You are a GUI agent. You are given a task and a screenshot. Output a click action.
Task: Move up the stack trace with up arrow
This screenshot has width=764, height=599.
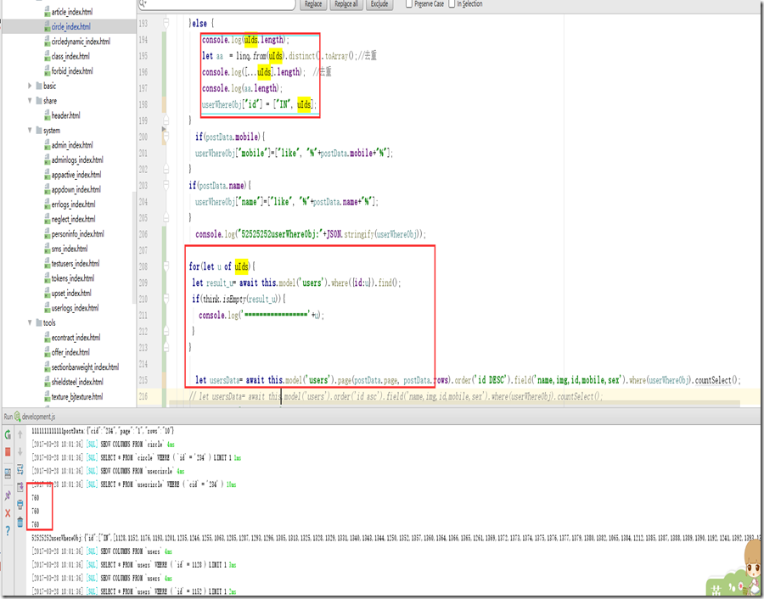[x=20, y=434]
